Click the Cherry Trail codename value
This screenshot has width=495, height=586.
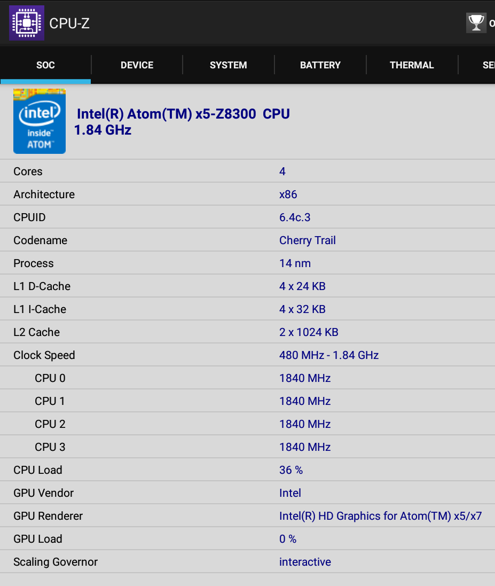pyautogui.click(x=308, y=240)
